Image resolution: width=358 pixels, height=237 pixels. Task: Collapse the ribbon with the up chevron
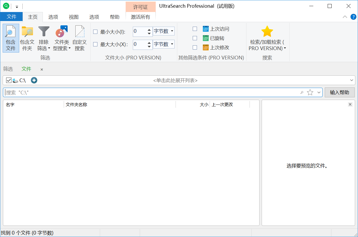[x=345, y=17]
